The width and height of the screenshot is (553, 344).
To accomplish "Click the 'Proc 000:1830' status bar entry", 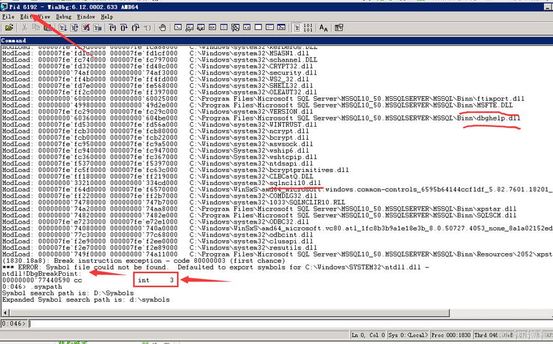I will [450, 335].
